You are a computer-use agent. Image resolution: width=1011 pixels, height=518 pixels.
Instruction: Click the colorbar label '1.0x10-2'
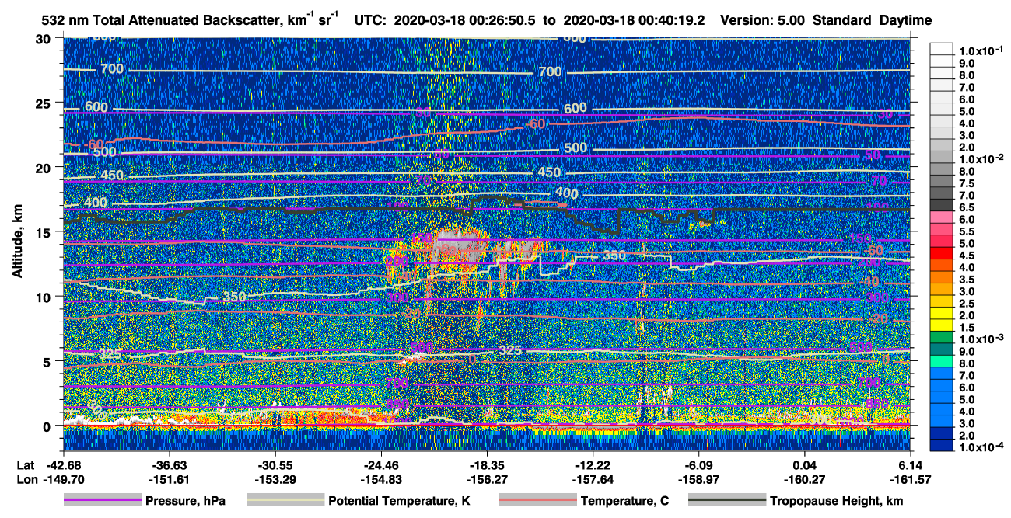[981, 158]
